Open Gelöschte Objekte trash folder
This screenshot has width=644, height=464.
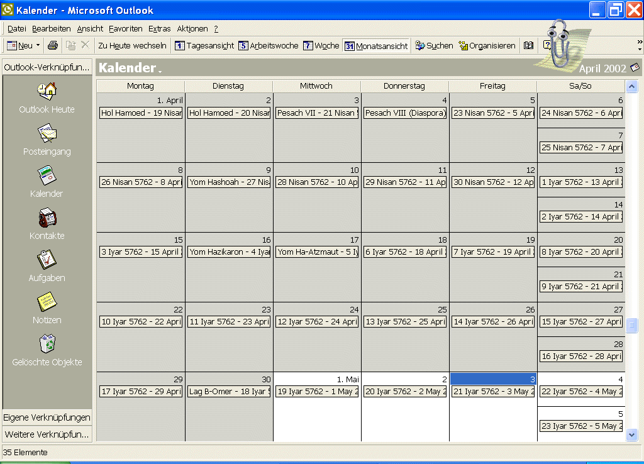(47, 351)
